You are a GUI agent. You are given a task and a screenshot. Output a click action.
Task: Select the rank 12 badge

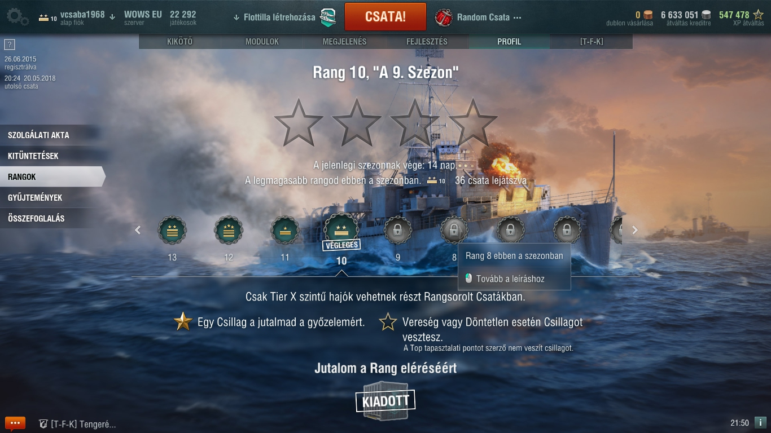229,230
